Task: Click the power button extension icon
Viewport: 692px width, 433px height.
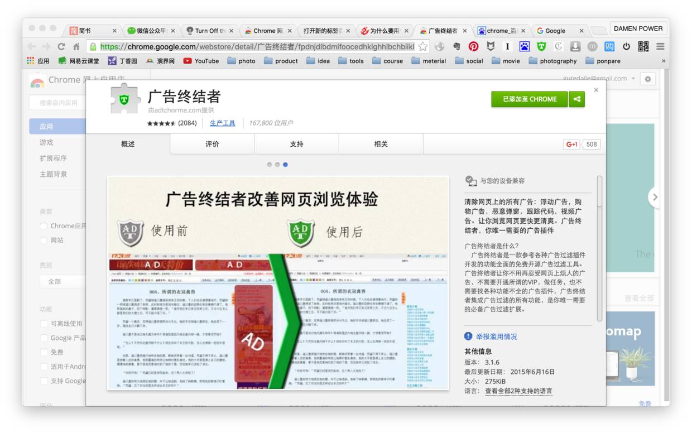Action: (x=626, y=47)
